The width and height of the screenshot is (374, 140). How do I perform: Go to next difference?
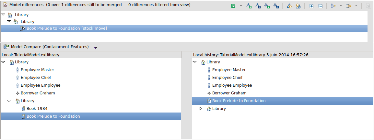[289, 6]
